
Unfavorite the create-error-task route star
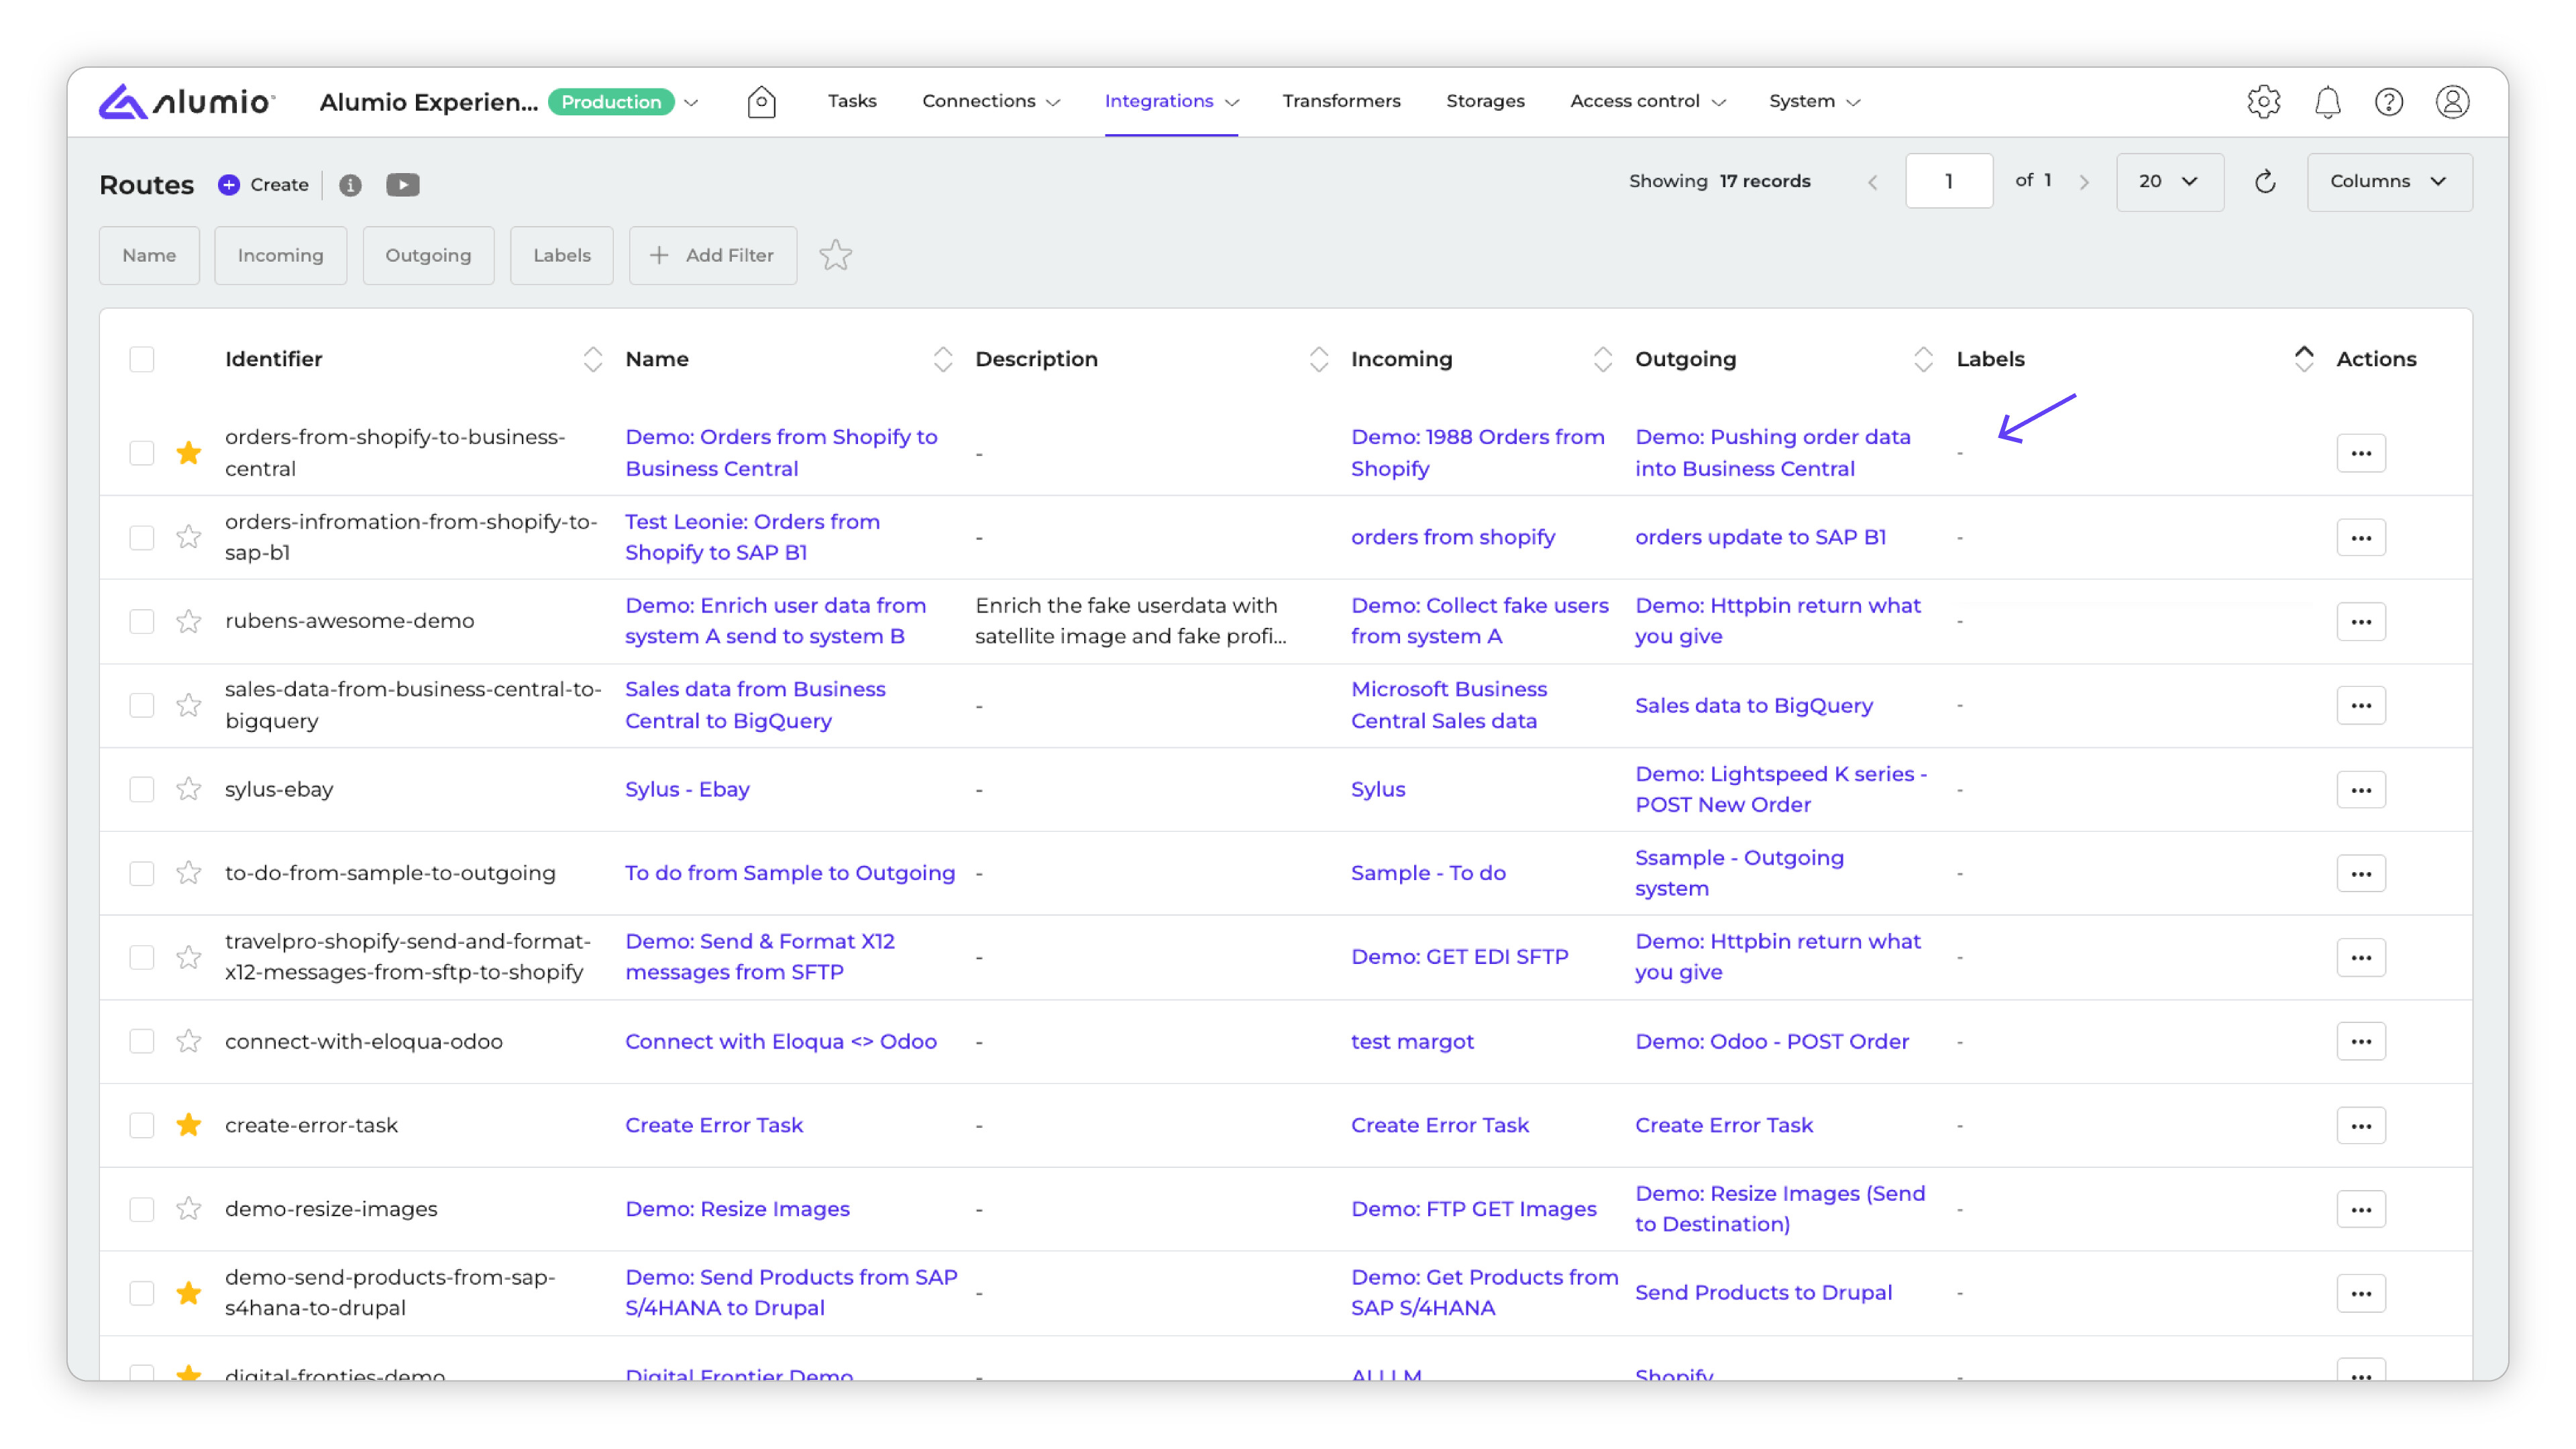(x=188, y=1125)
